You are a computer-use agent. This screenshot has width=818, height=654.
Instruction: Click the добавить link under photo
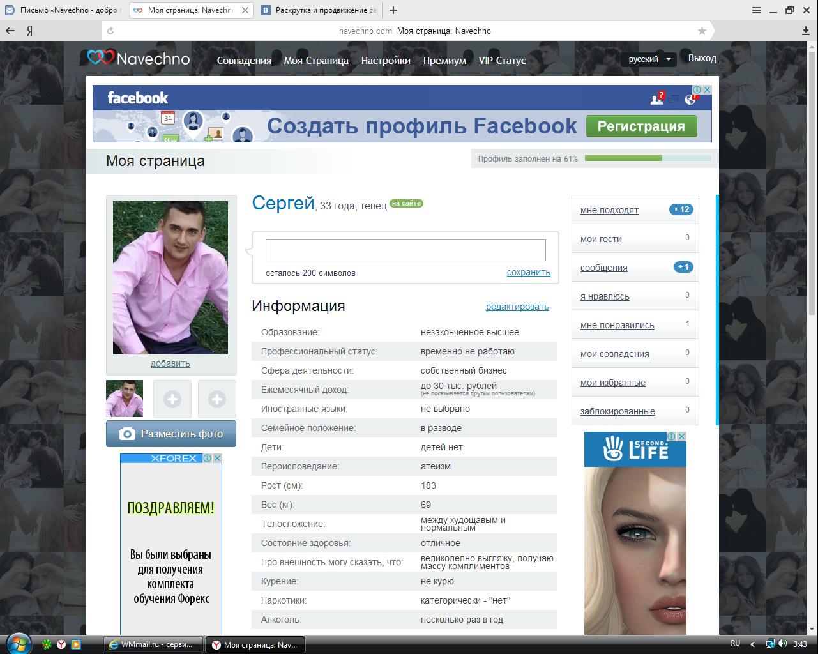point(170,363)
